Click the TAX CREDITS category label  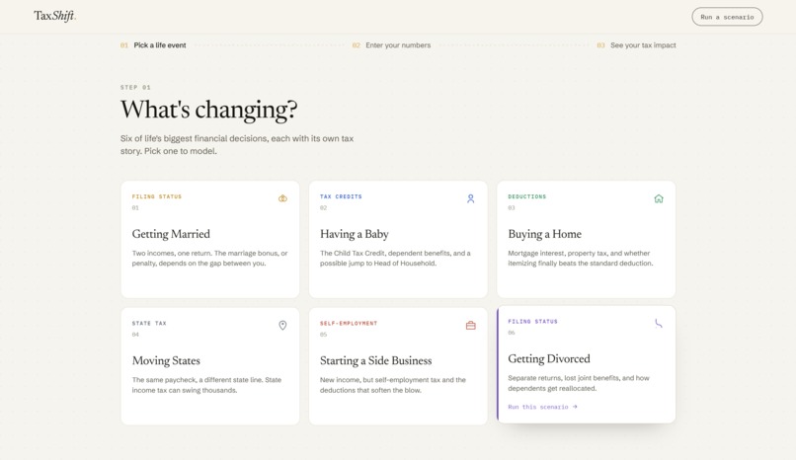point(341,196)
